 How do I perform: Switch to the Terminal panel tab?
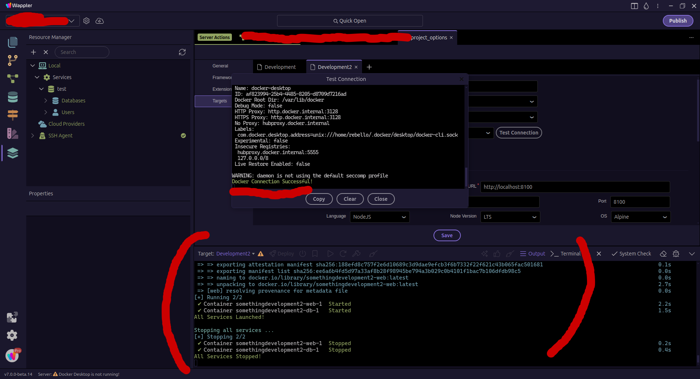pos(565,254)
